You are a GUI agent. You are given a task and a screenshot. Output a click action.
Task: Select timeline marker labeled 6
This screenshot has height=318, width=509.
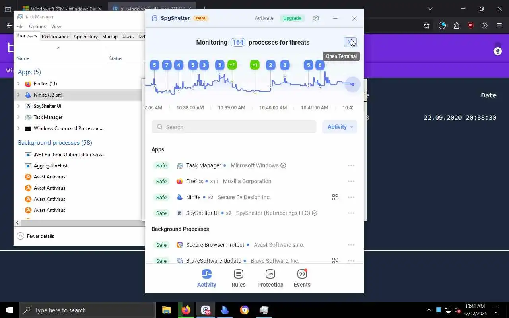(x=320, y=65)
